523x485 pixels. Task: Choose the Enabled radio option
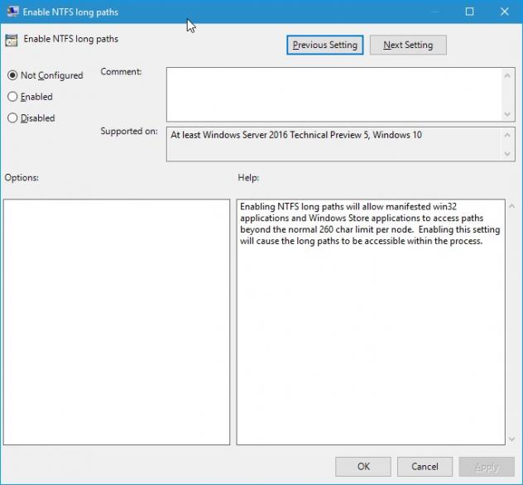[x=12, y=97]
